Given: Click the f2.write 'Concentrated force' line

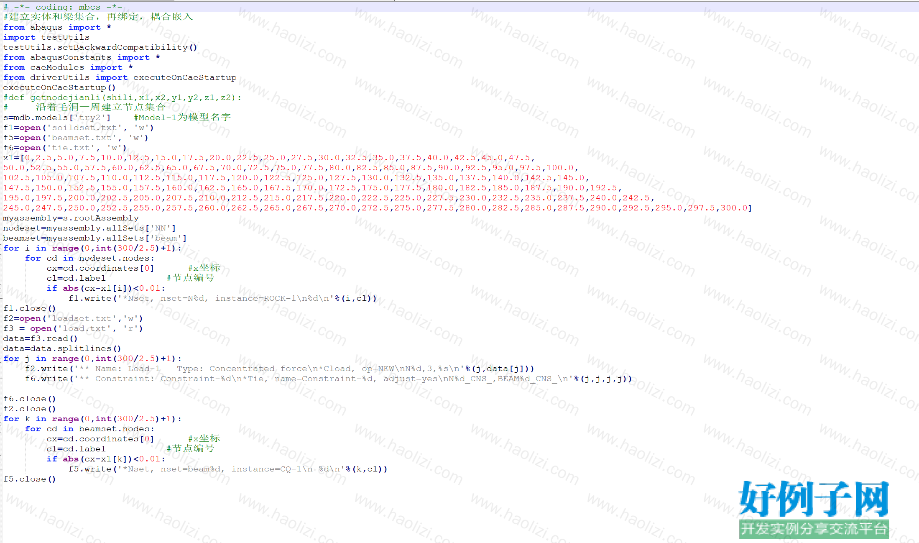Looking at the screenshot, I should tap(280, 369).
